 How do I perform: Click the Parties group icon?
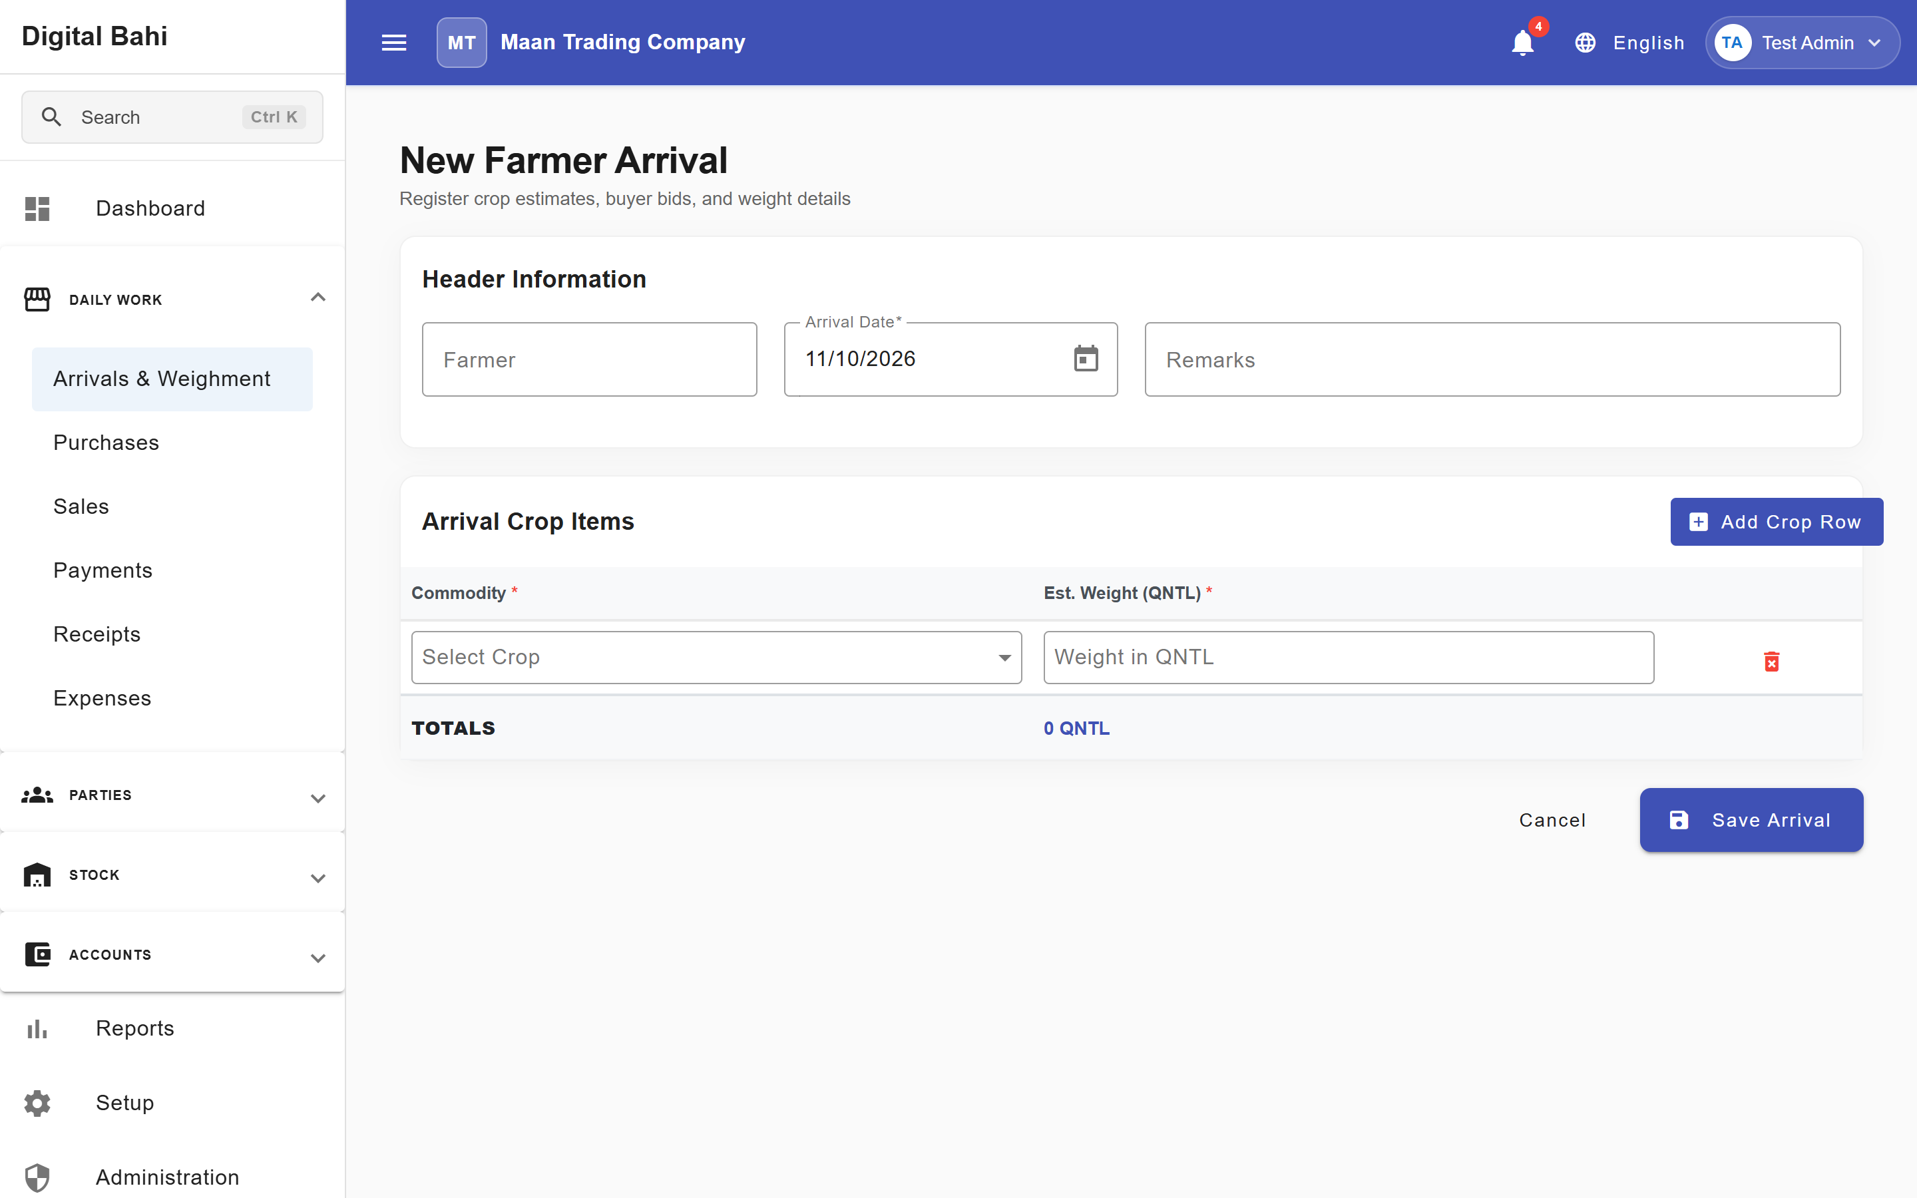(x=37, y=795)
